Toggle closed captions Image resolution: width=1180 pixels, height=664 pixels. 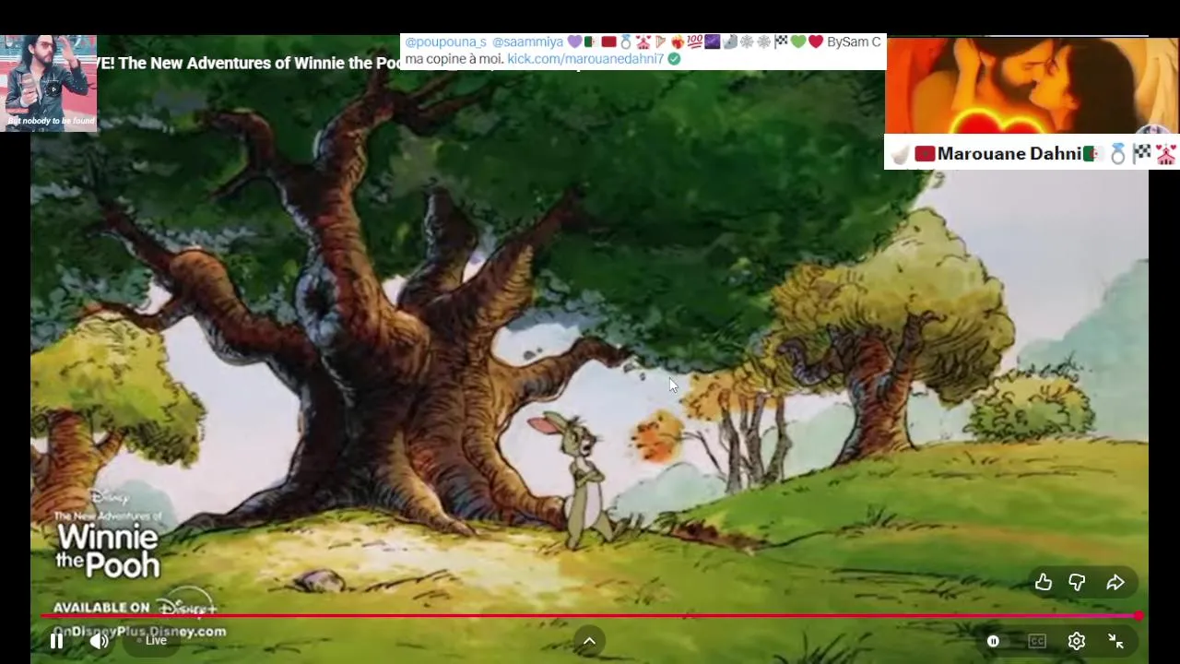click(x=1037, y=641)
